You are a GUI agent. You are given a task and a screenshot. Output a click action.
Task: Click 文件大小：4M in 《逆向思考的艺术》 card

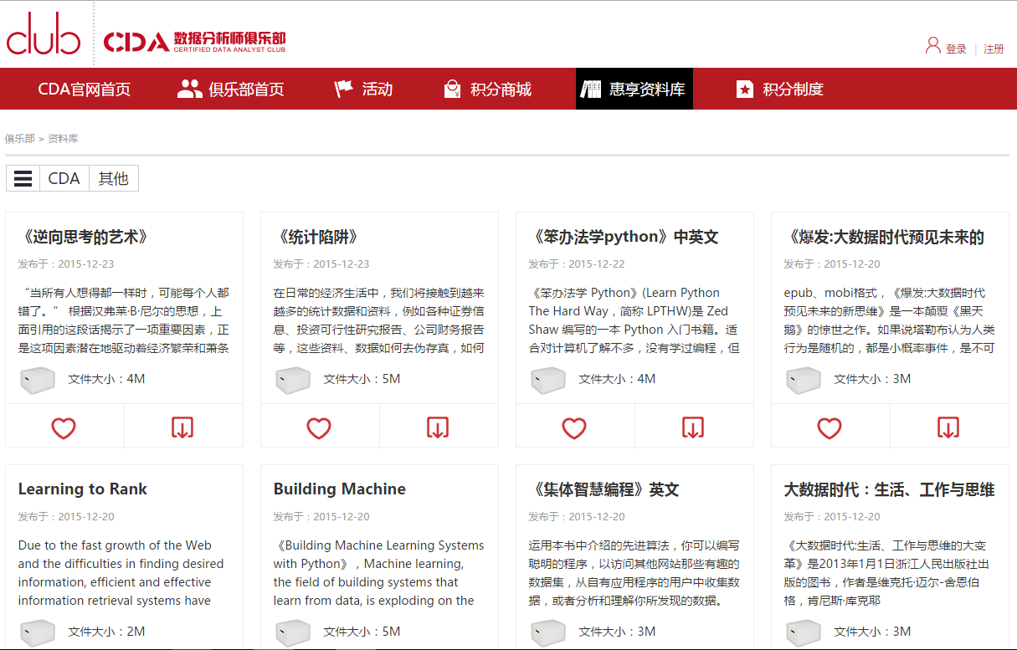pyautogui.click(x=106, y=379)
